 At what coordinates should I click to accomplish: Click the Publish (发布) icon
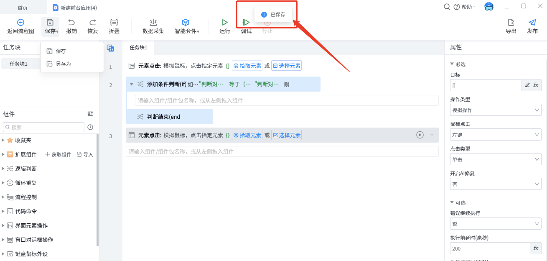coord(532,23)
